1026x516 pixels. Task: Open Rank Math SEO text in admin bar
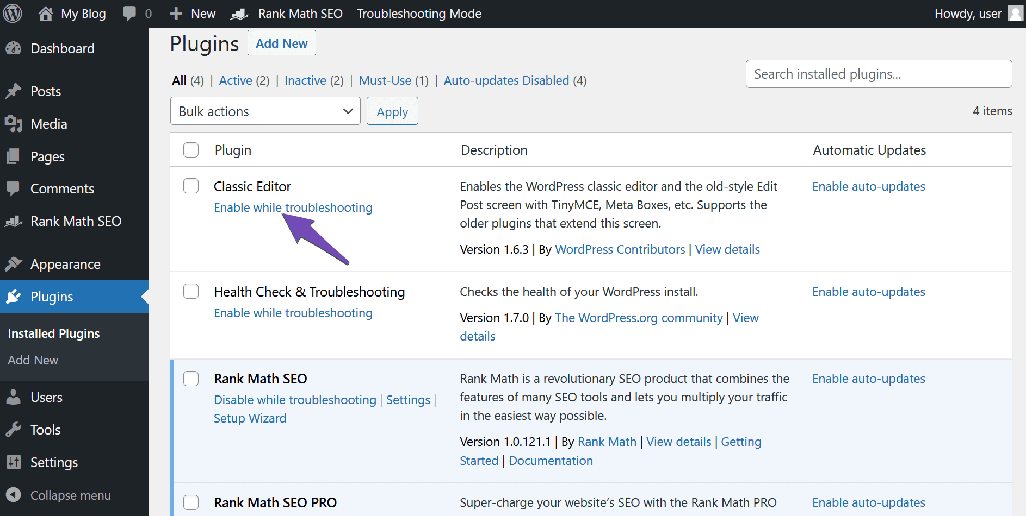[x=300, y=14]
